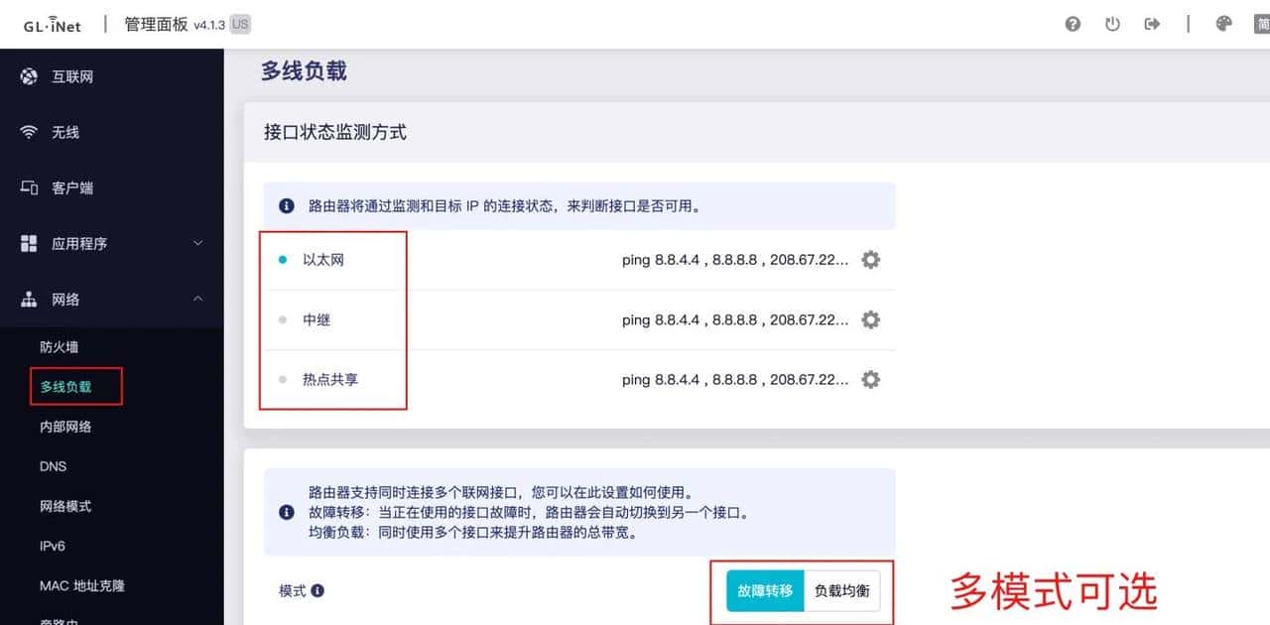This screenshot has width=1270, height=625.
Task: Click the logout icon in top bar
Action: tap(1152, 23)
